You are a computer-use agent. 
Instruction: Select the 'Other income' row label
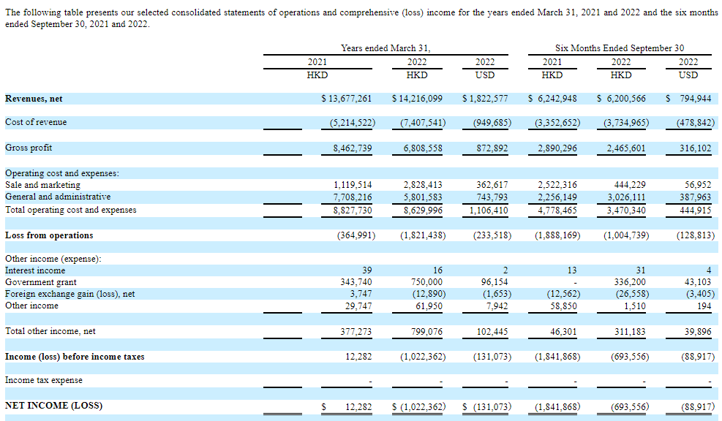[x=31, y=306]
